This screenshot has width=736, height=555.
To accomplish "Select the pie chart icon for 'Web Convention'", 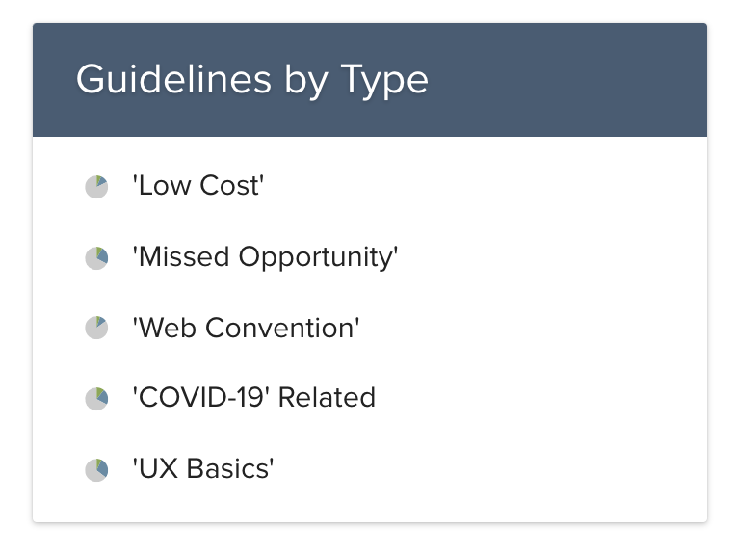I will tap(96, 329).
